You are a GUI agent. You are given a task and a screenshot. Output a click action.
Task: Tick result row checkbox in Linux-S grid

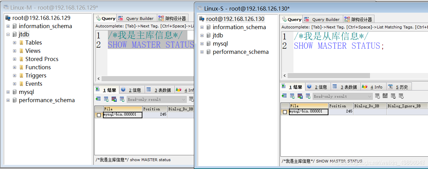[285, 112]
